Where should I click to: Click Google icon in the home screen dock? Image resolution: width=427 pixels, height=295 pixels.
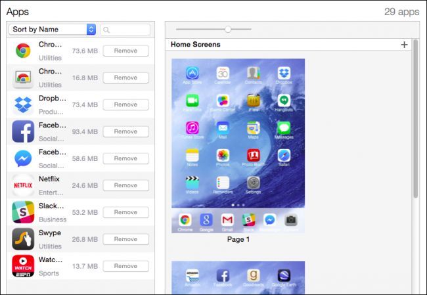(206, 220)
